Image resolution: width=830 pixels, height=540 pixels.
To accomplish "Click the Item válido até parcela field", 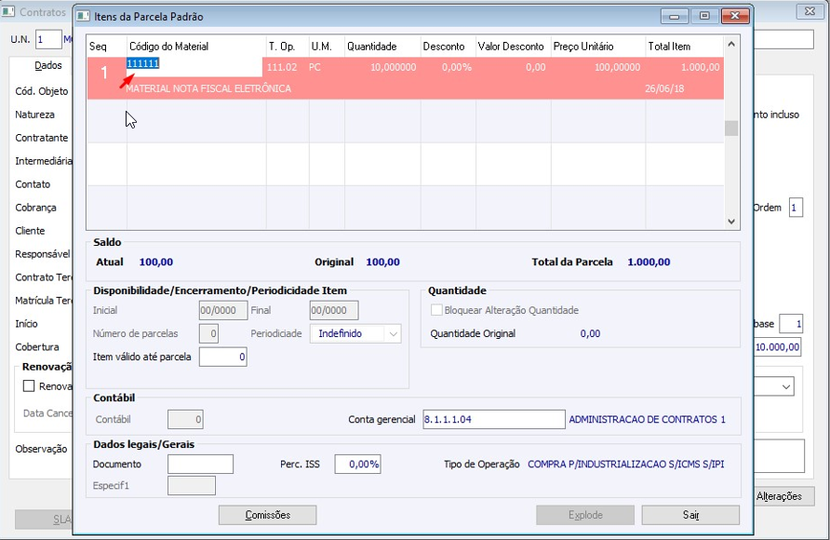I will click(x=222, y=357).
